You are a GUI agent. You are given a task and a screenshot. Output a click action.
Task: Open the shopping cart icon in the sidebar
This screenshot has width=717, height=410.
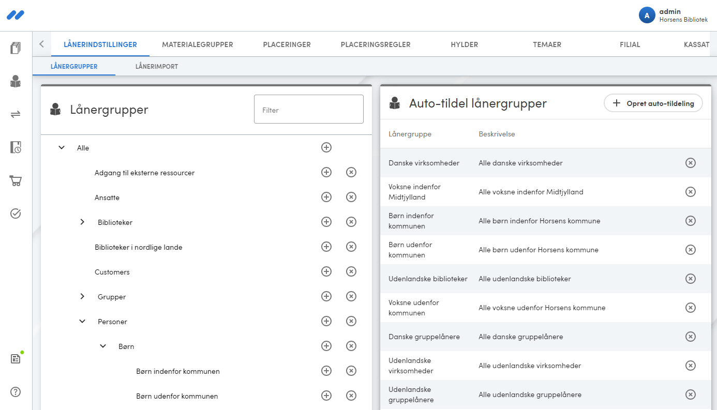[x=16, y=180]
